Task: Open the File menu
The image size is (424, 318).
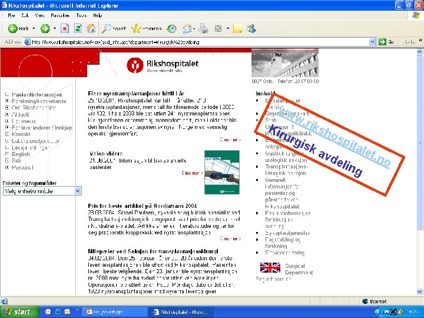Action: tap(11, 15)
